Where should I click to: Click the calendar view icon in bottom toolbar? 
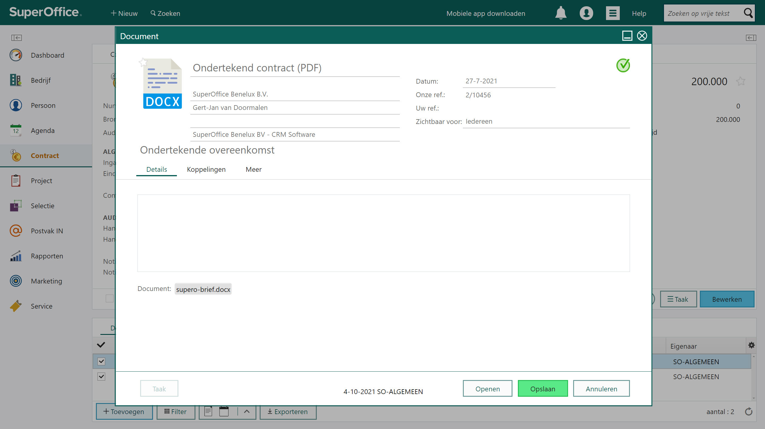coord(224,411)
